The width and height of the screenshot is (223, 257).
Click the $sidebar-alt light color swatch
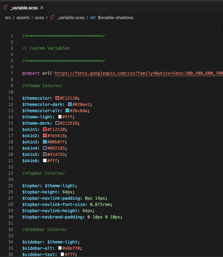(x=60, y=248)
